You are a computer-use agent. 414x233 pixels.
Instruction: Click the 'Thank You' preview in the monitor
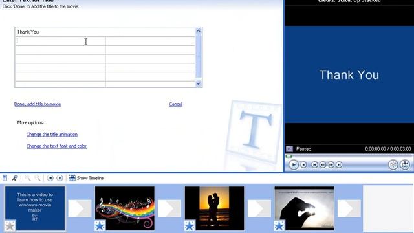coord(349,75)
